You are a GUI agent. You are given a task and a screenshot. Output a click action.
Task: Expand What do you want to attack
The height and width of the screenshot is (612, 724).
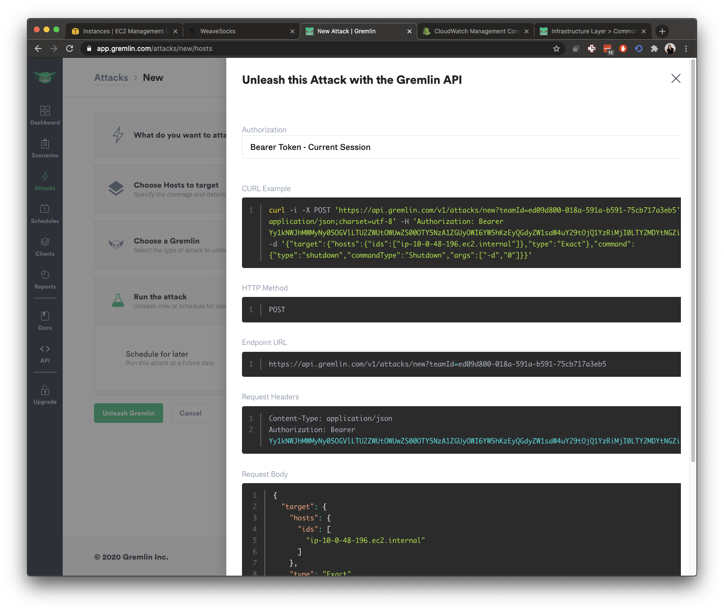tap(160, 135)
